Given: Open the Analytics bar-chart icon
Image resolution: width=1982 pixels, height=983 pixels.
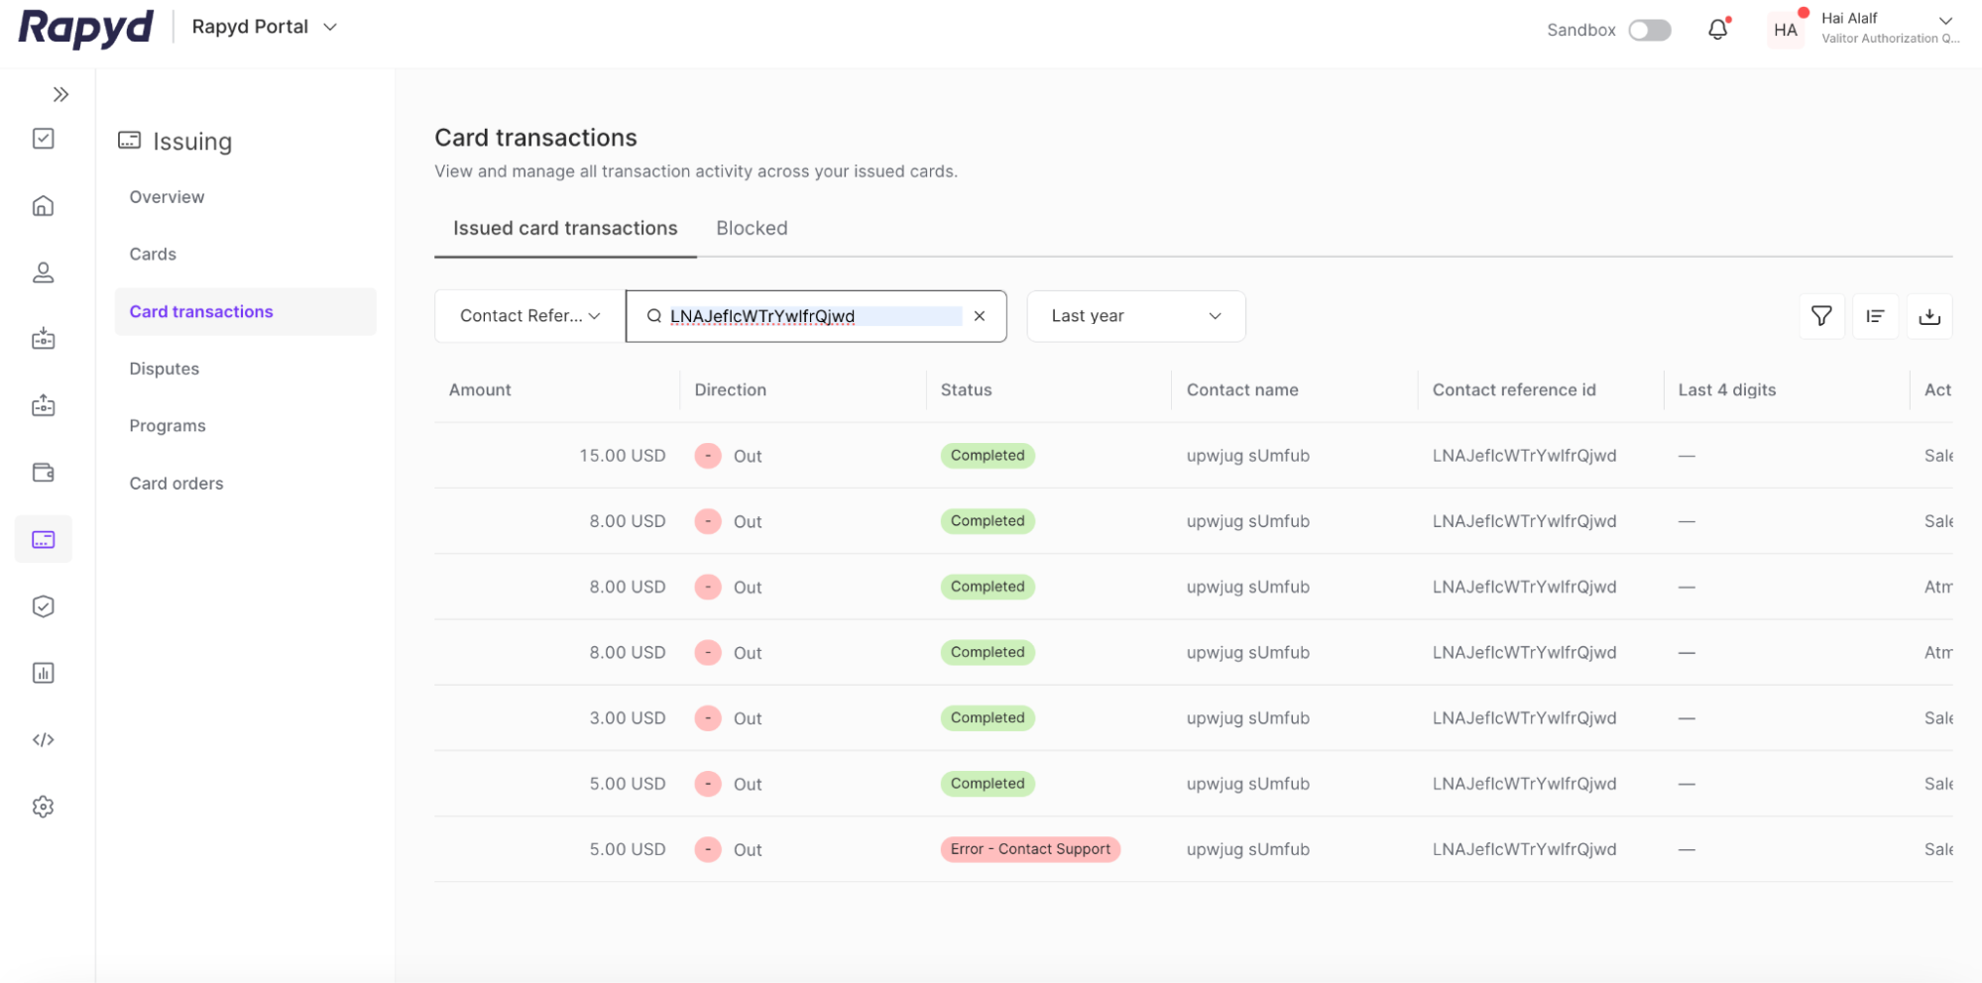Looking at the screenshot, I should [43, 673].
